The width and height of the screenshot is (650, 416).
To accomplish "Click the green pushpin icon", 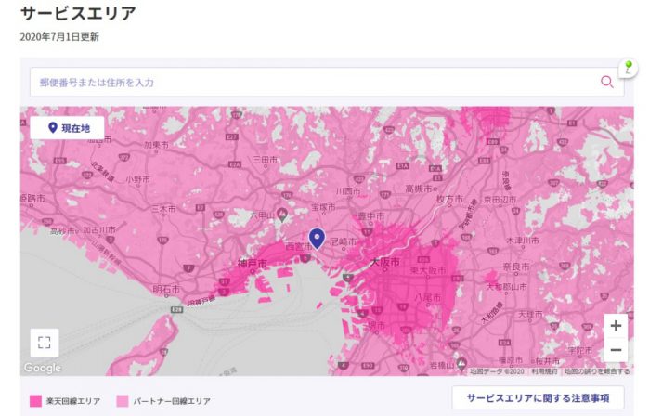I will (629, 68).
